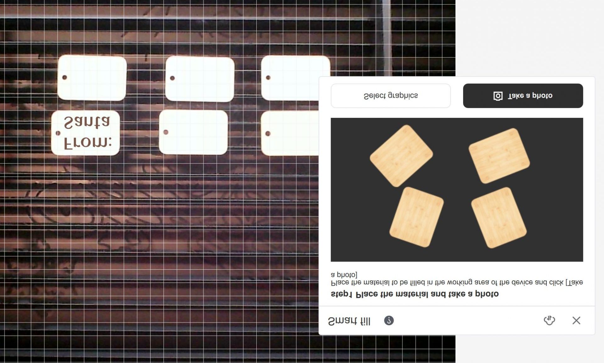The width and height of the screenshot is (604, 363).
Task: Select the blank tag vertically adjacent to Santa tag
Action: point(92,78)
